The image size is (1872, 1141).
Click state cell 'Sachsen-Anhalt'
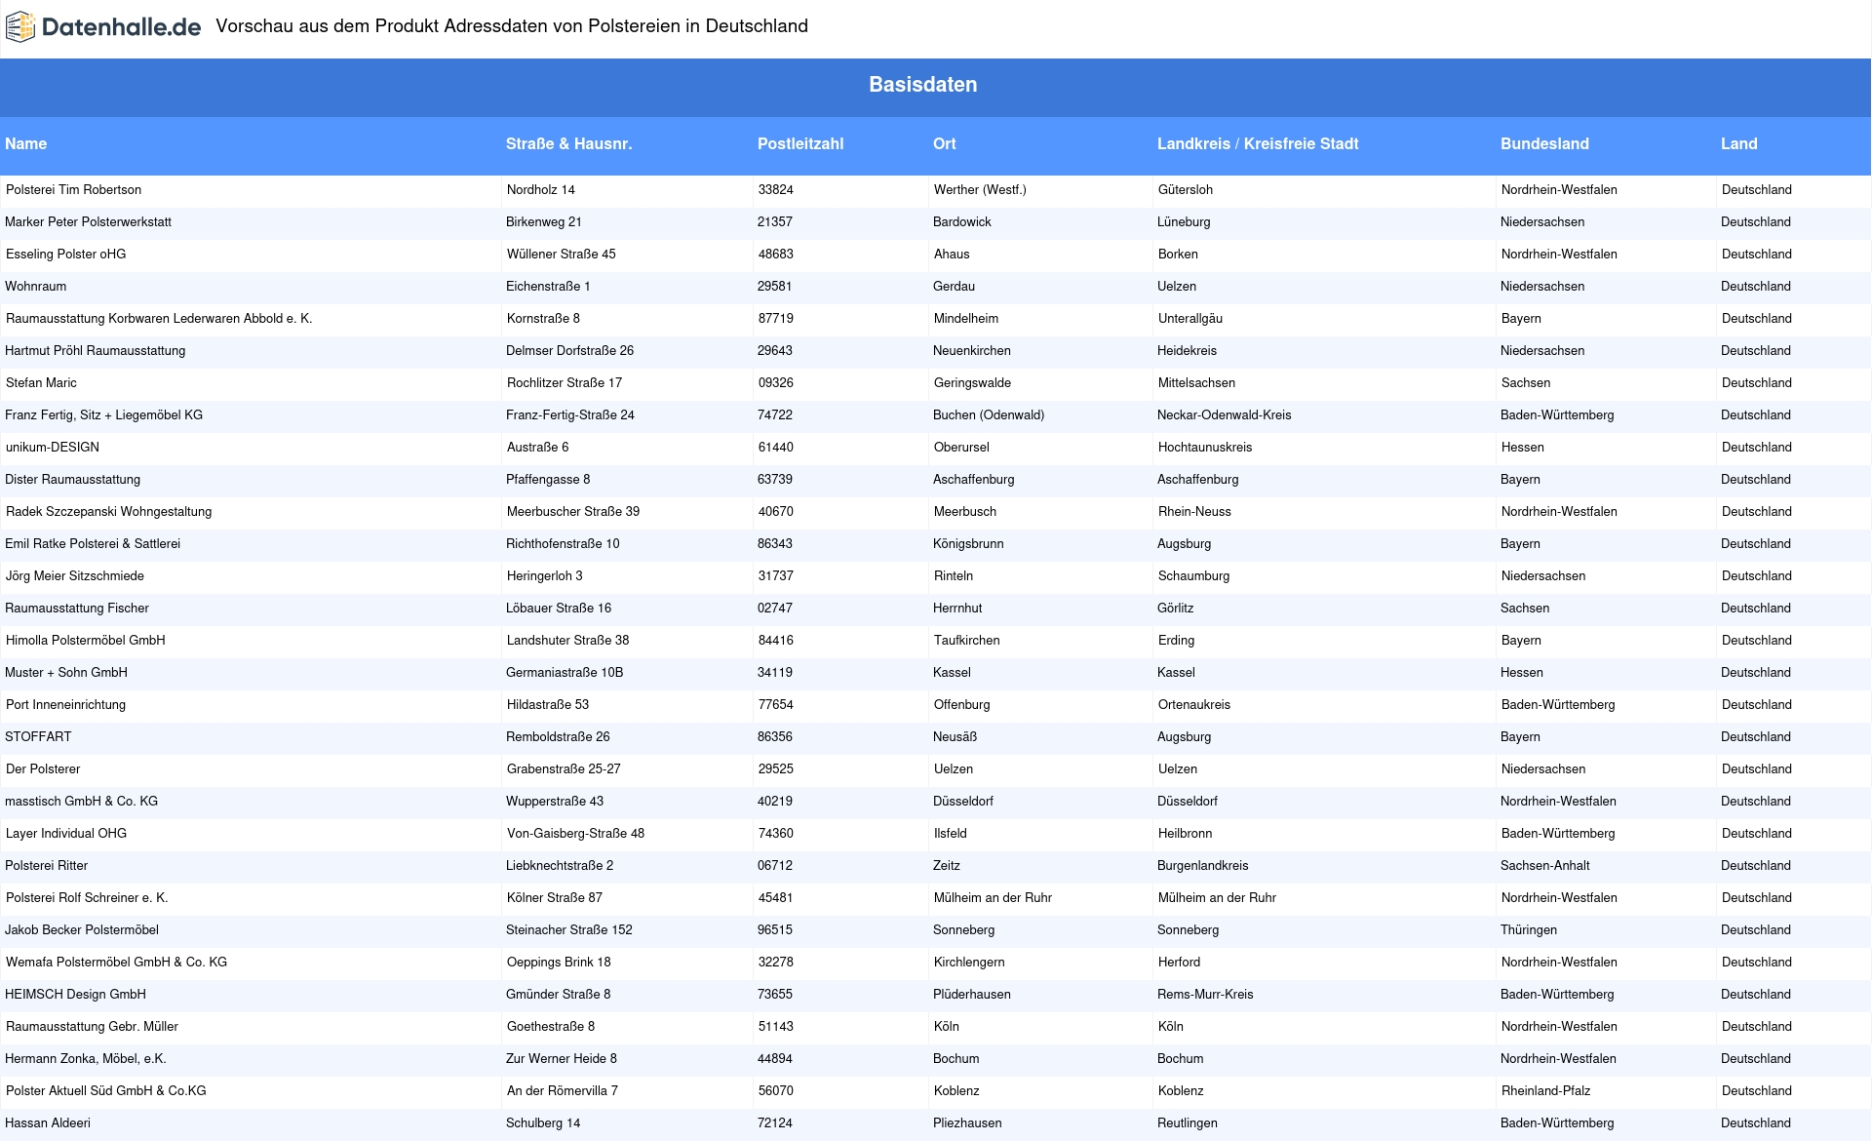pos(1545,866)
